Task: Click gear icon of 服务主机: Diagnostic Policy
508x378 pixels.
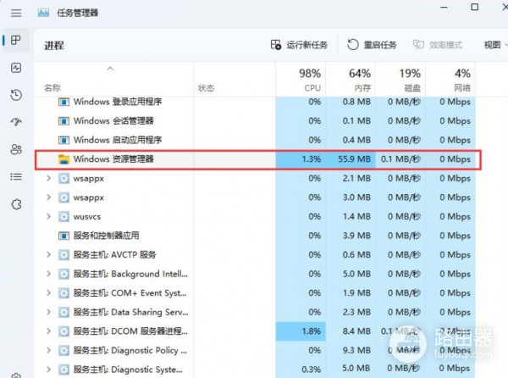Action: [x=63, y=350]
